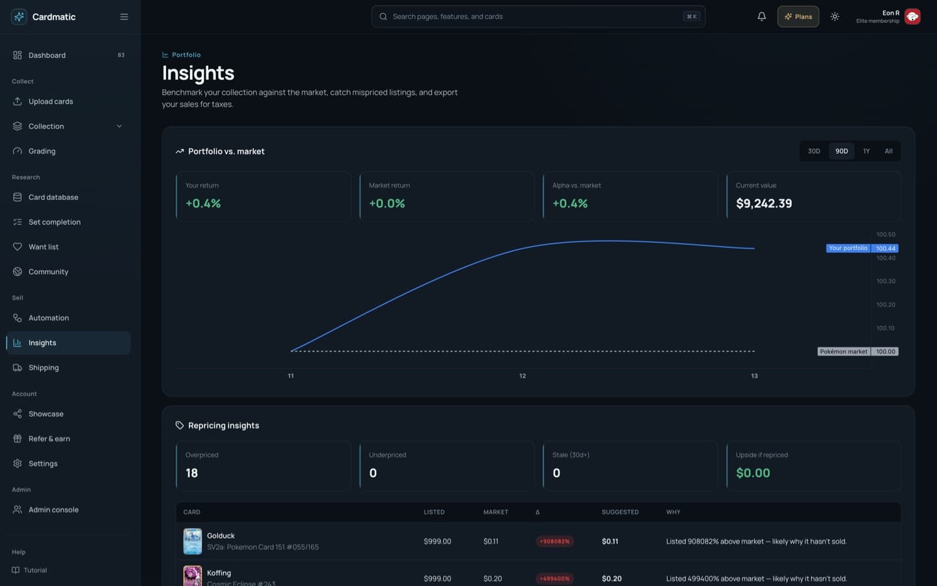Click the Card database icon

pos(18,197)
